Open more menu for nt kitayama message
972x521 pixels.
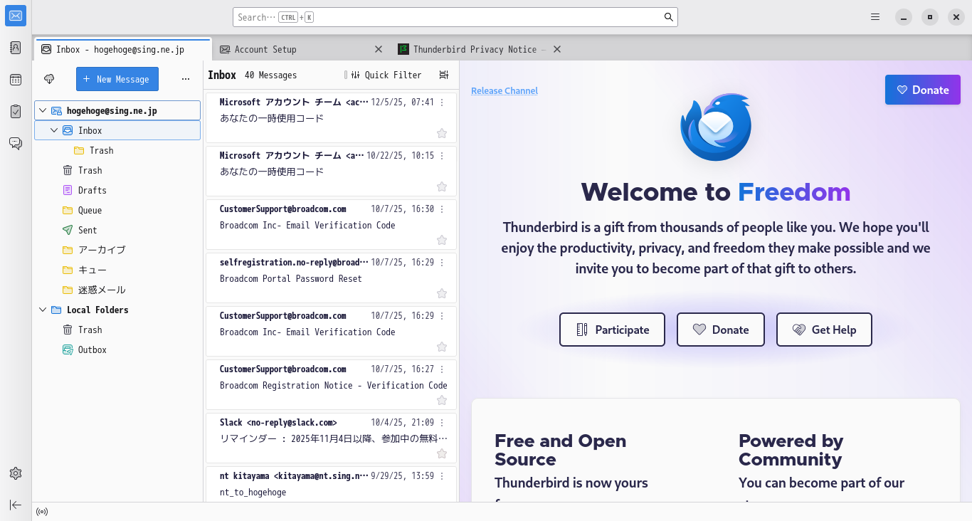(442, 476)
